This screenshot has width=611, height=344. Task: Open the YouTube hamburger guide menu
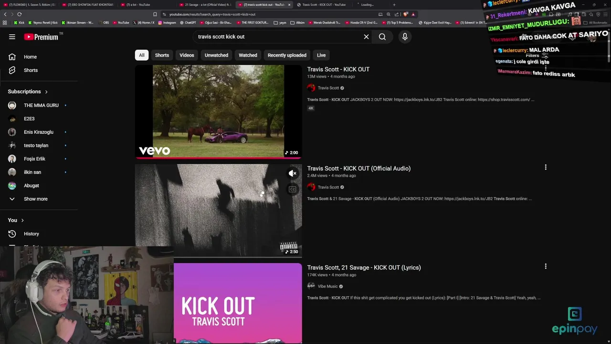tap(12, 37)
